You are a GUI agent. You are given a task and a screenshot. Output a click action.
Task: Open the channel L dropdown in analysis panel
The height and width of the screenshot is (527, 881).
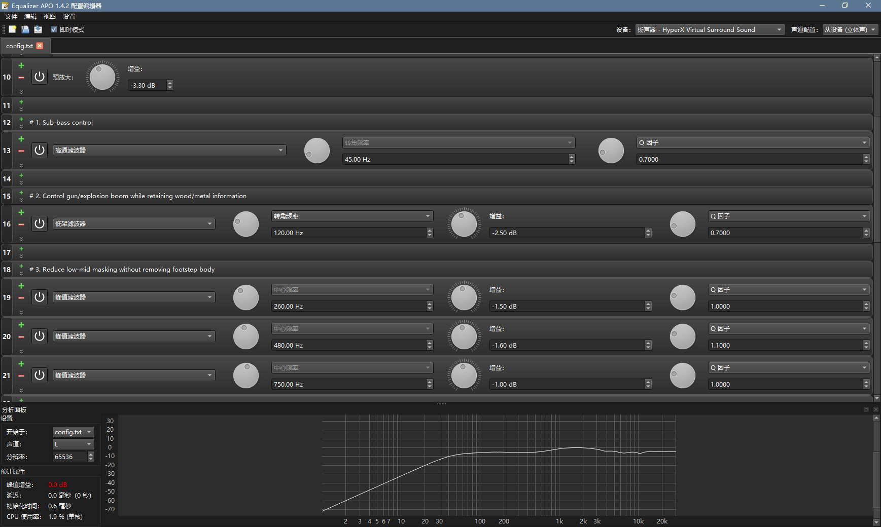pyautogui.click(x=74, y=444)
